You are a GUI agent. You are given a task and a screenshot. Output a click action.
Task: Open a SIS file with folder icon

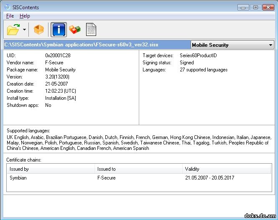point(13,30)
